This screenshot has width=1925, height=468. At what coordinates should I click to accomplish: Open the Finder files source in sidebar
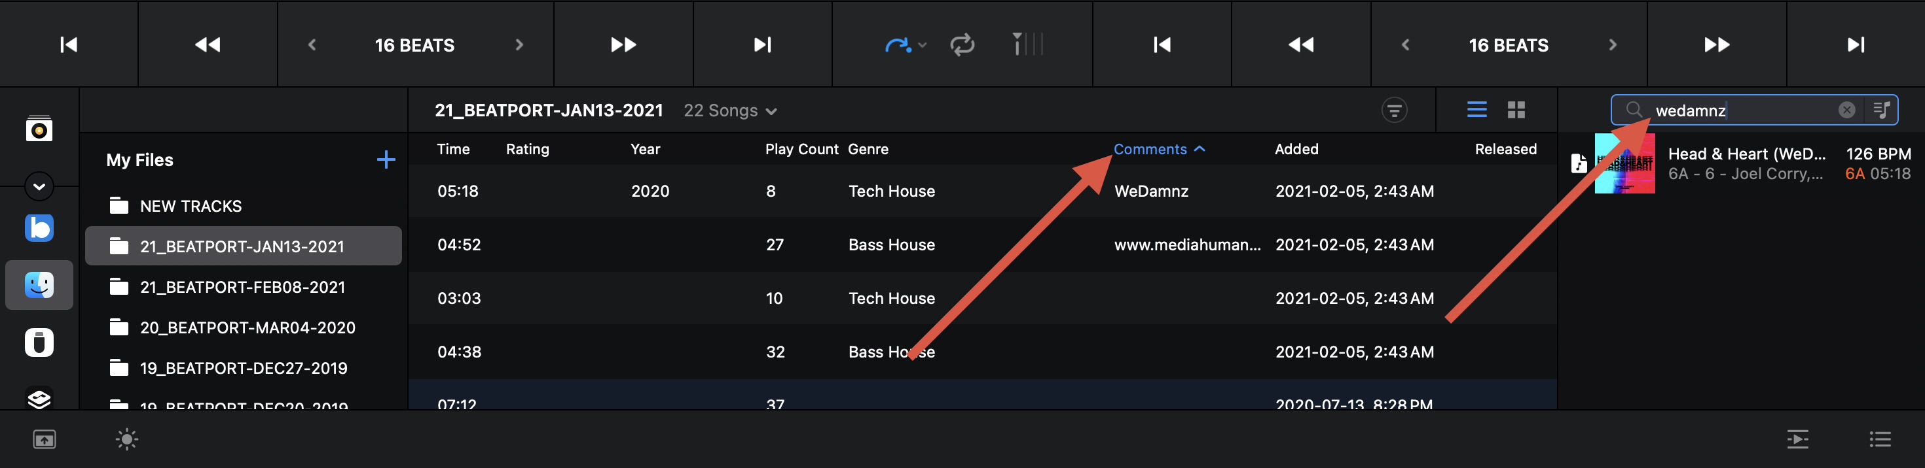[x=39, y=285]
